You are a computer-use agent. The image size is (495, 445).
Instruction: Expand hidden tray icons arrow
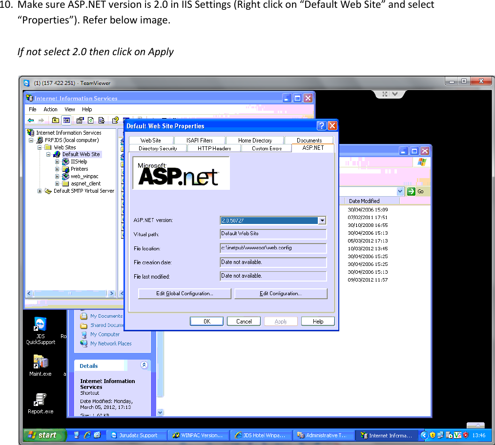(x=424, y=435)
